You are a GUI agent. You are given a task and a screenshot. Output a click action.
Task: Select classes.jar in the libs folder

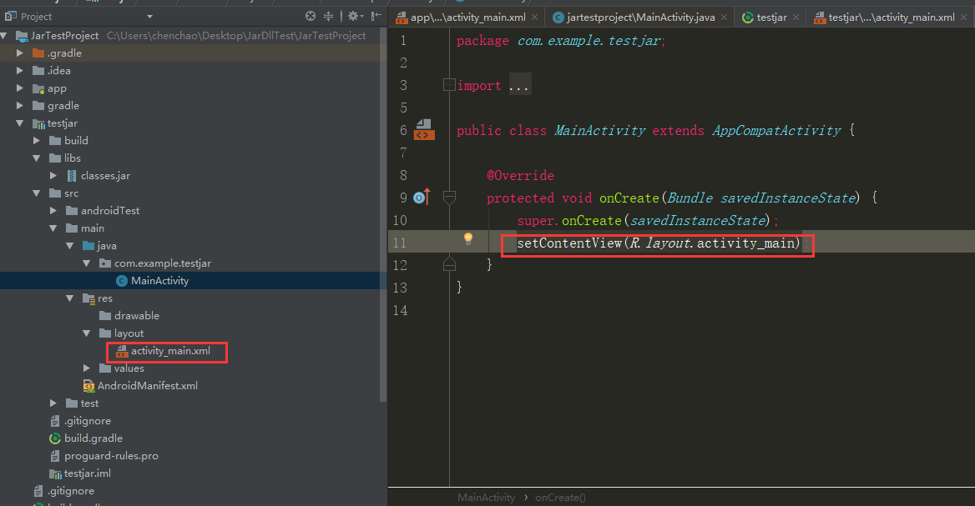106,176
